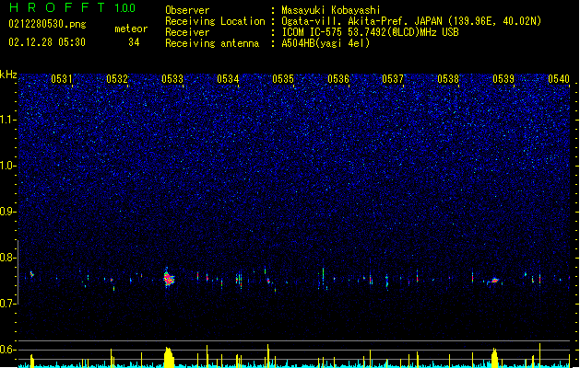Click the Receiver label
The height and width of the screenshot is (368, 580).
(x=187, y=32)
